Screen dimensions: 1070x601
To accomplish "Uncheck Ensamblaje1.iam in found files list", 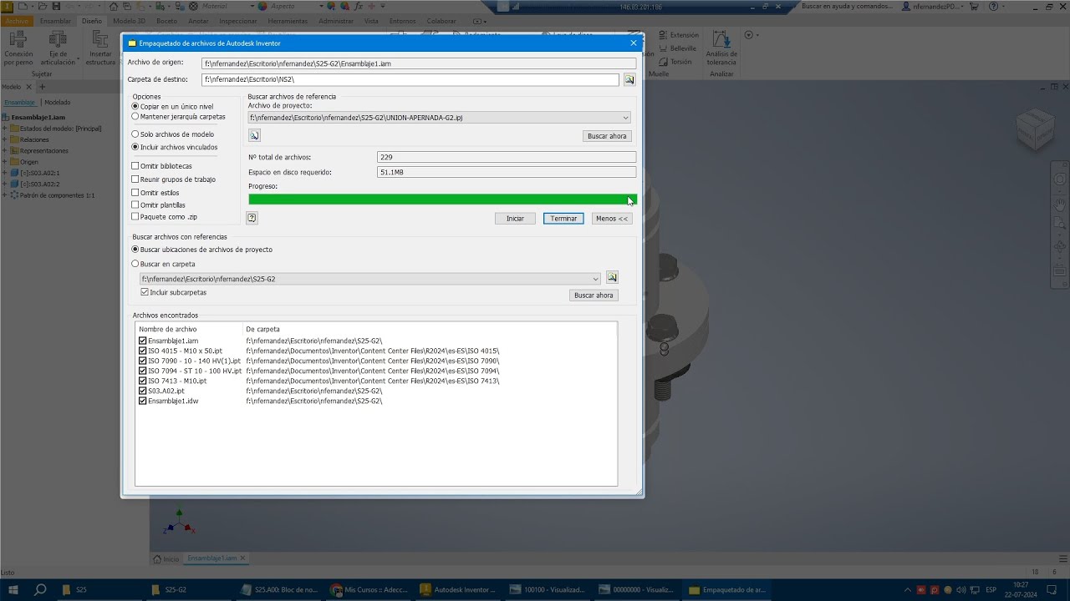I will pos(143,341).
